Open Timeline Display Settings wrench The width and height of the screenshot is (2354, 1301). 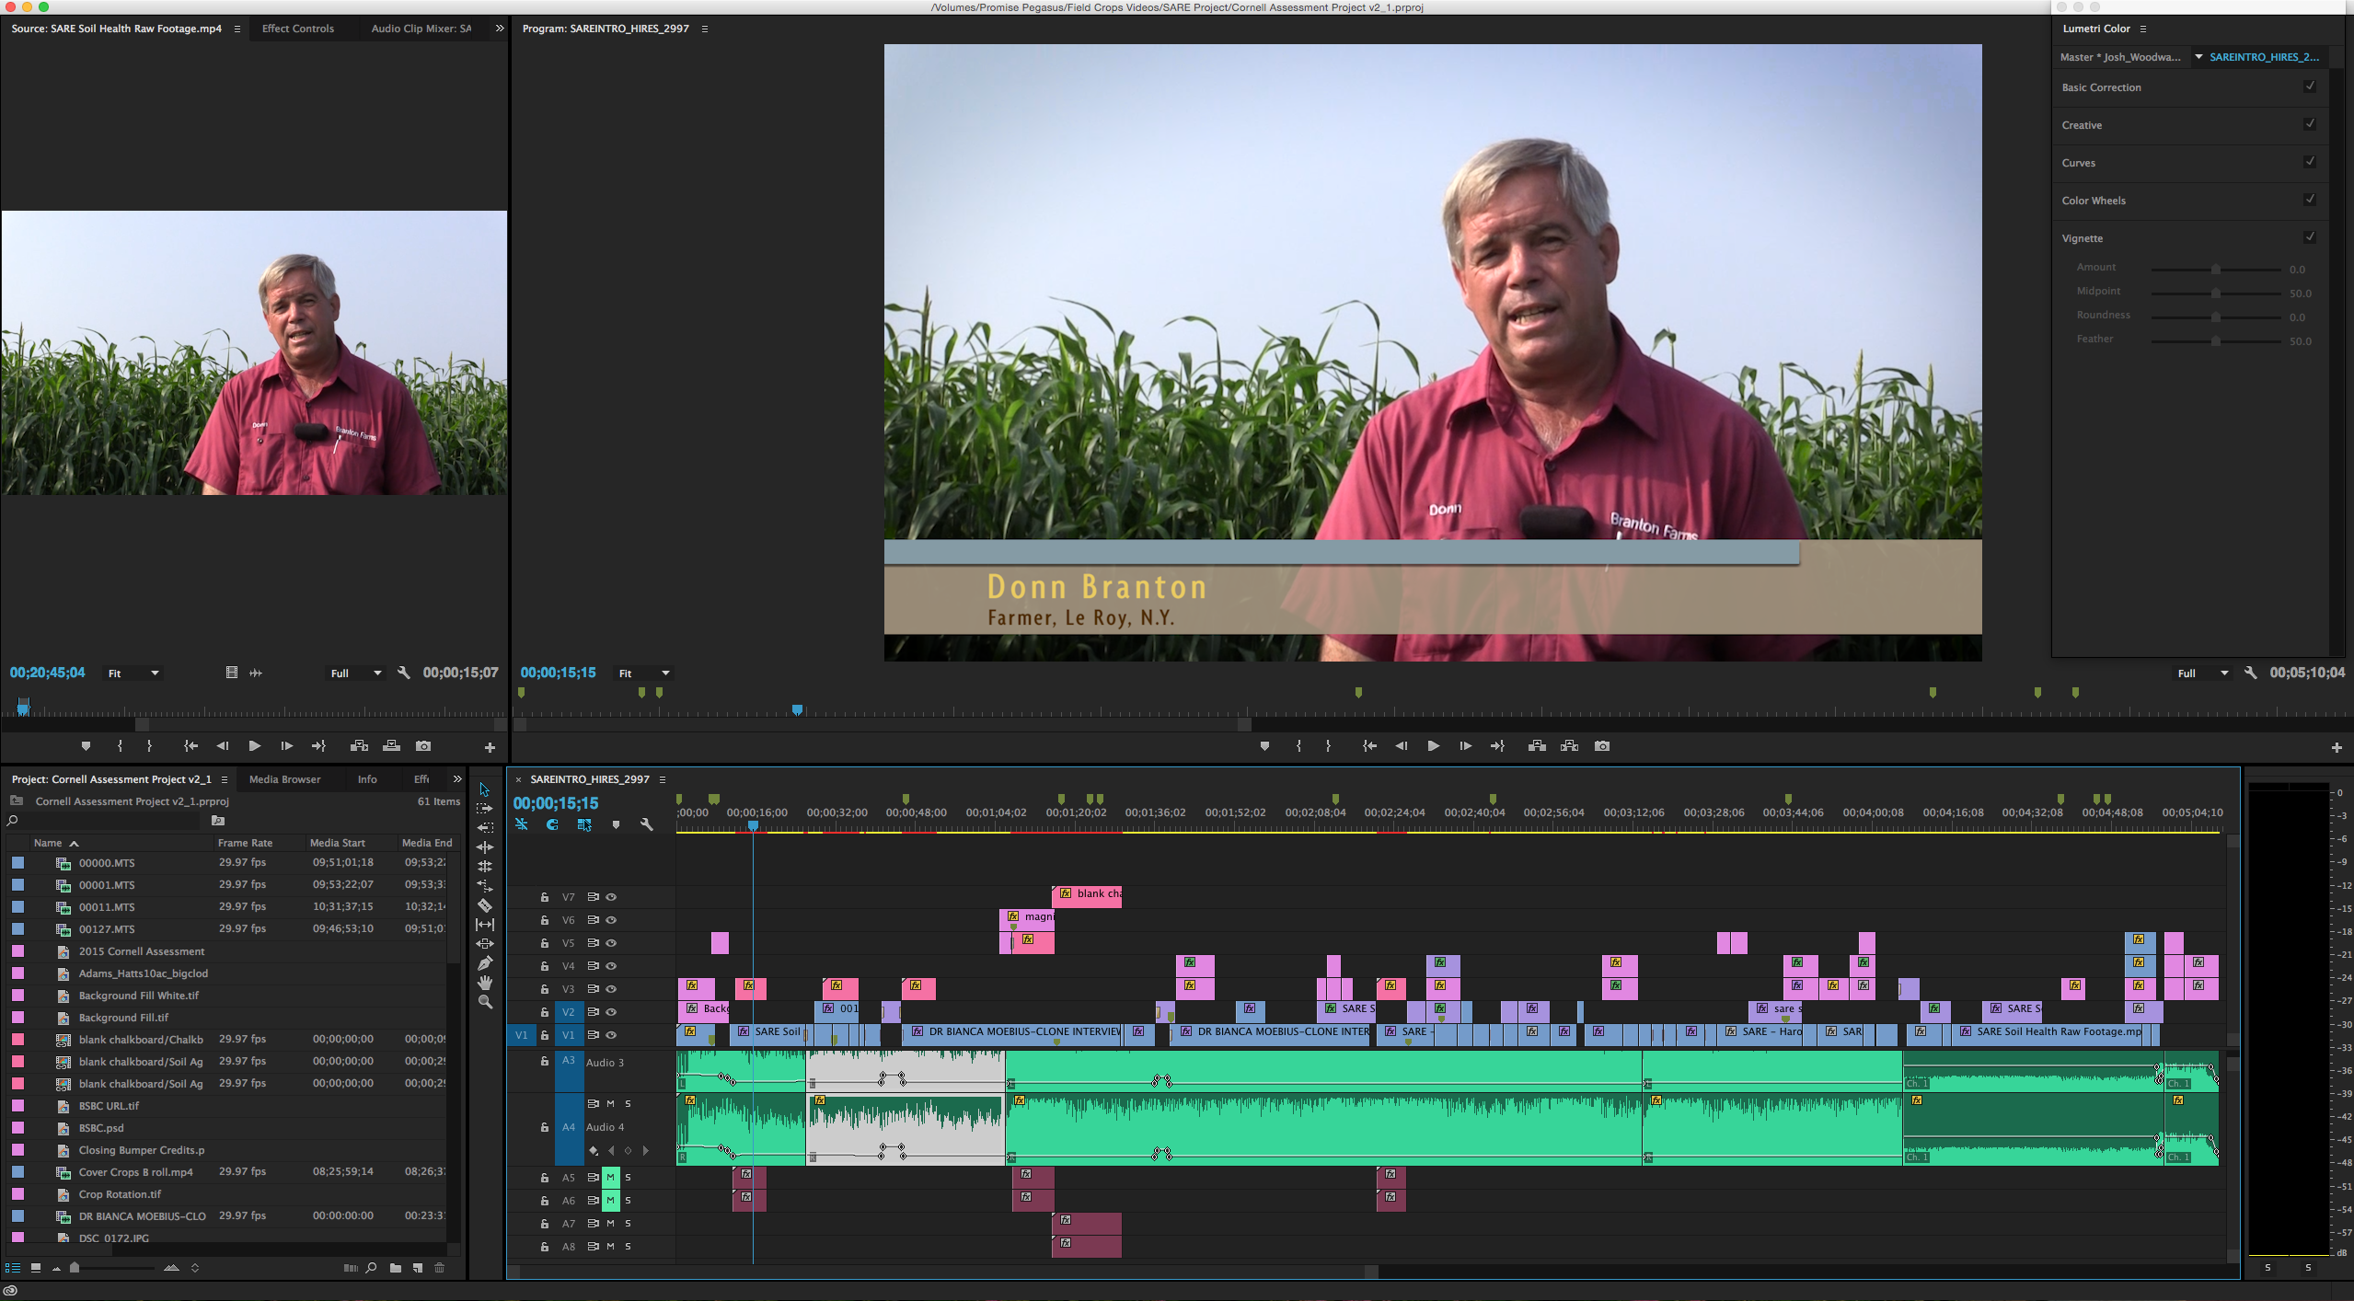click(x=647, y=824)
